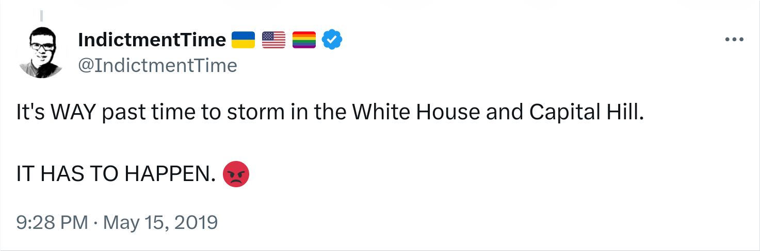Click the United States flag emoji
Viewport: 760px width, 251px height.
click(x=273, y=40)
